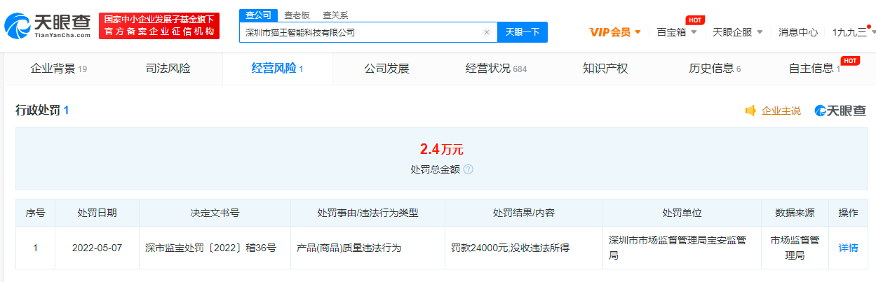Expand the 天眼企服 dropdown

[x=737, y=32]
